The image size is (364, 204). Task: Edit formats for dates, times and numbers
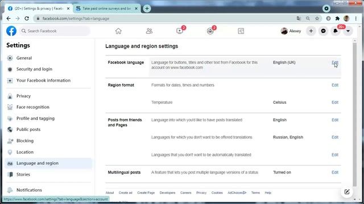tap(335, 85)
